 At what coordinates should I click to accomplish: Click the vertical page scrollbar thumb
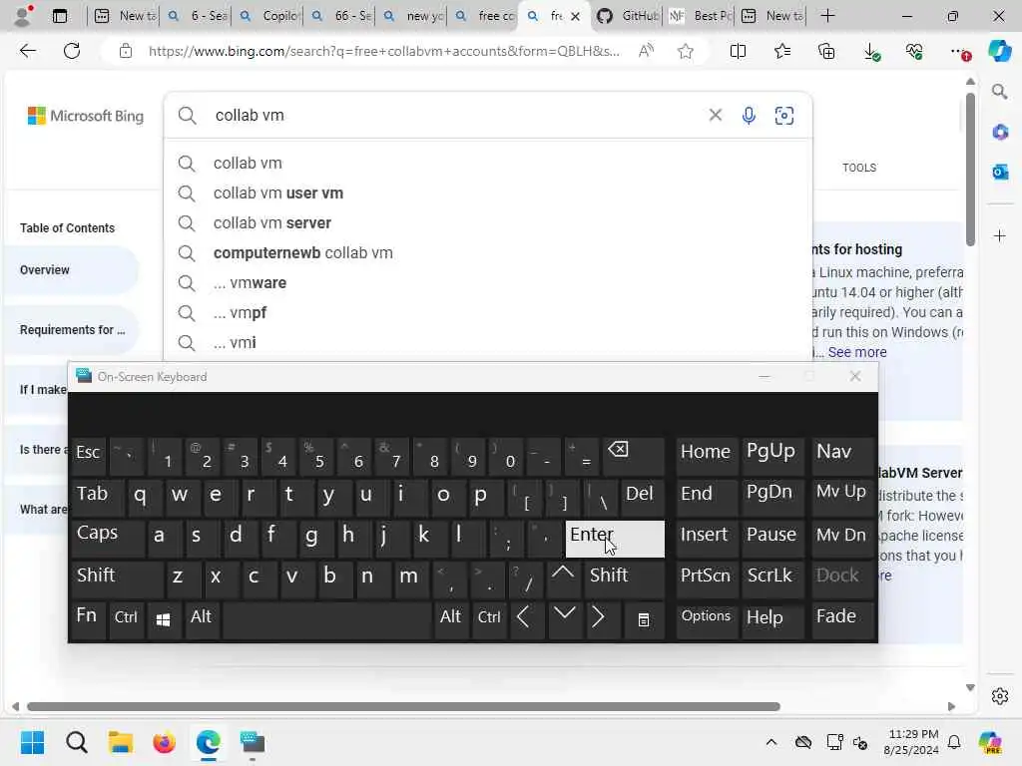coord(970,170)
